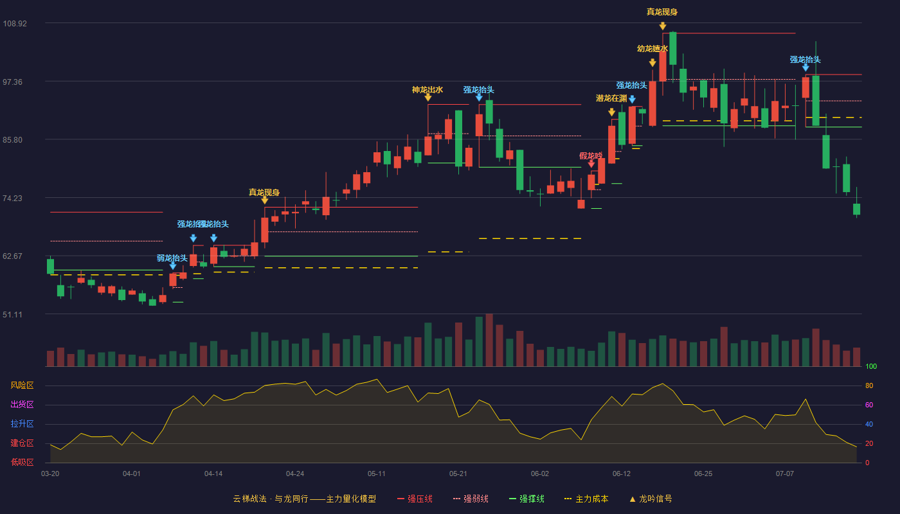Image resolution: width=900 pixels, height=514 pixels.
Task: Click the 108.92 price axis label
Action: tap(15, 24)
